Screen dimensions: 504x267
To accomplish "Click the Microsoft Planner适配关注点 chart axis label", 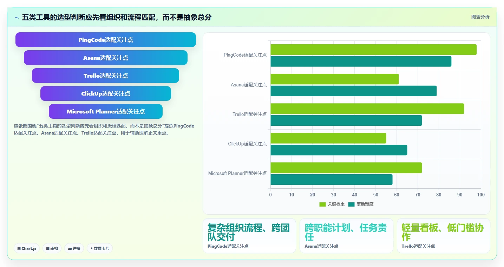I will click(x=237, y=173).
